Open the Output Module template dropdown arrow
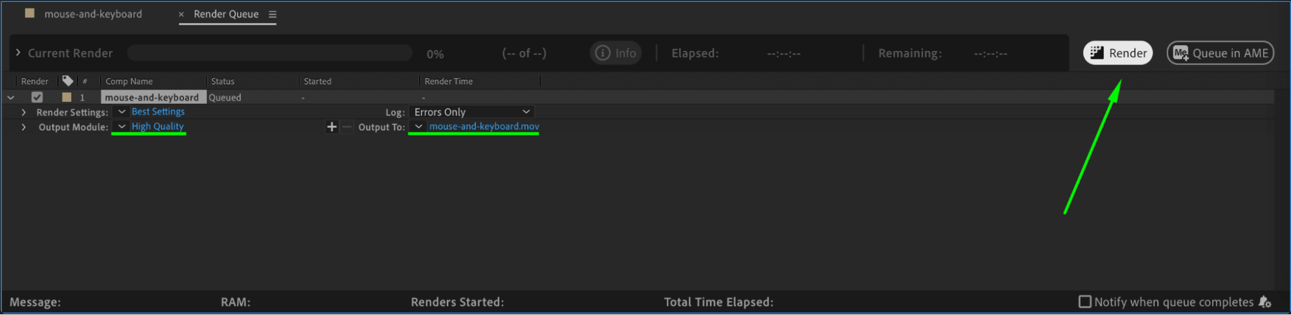Screen dimensions: 1291x315 point(122,127)
